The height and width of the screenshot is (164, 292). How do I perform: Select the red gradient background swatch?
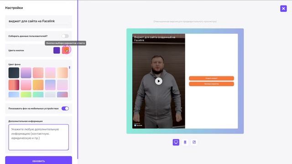tap(14, 85)
